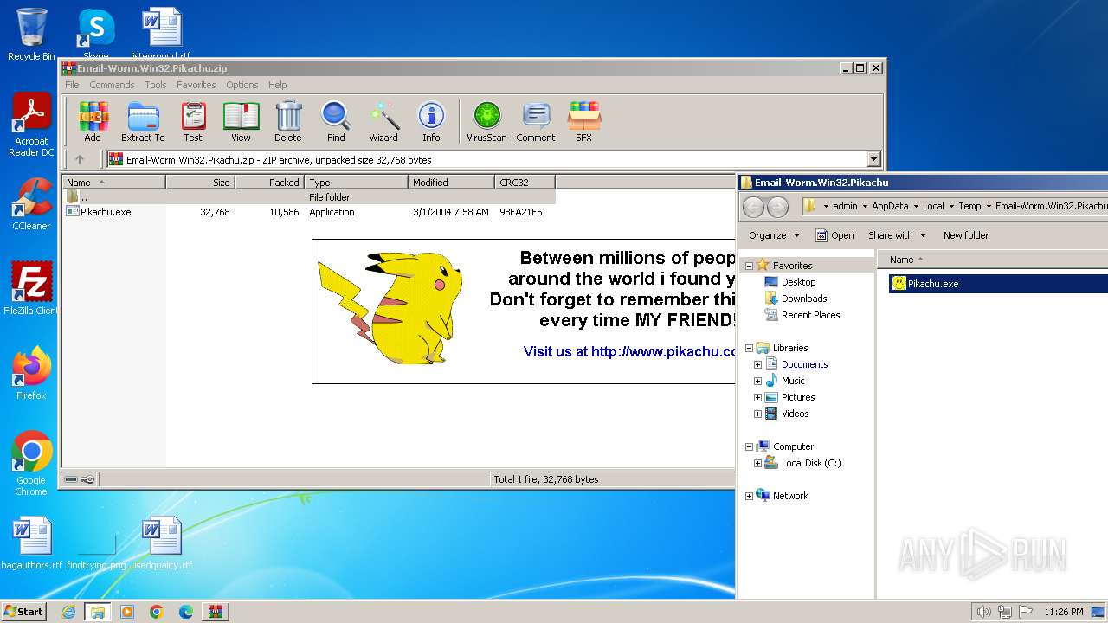Click the Extract To toolbar icon
The height and width of the screenshot is (623, 1108).
(143, 121)
